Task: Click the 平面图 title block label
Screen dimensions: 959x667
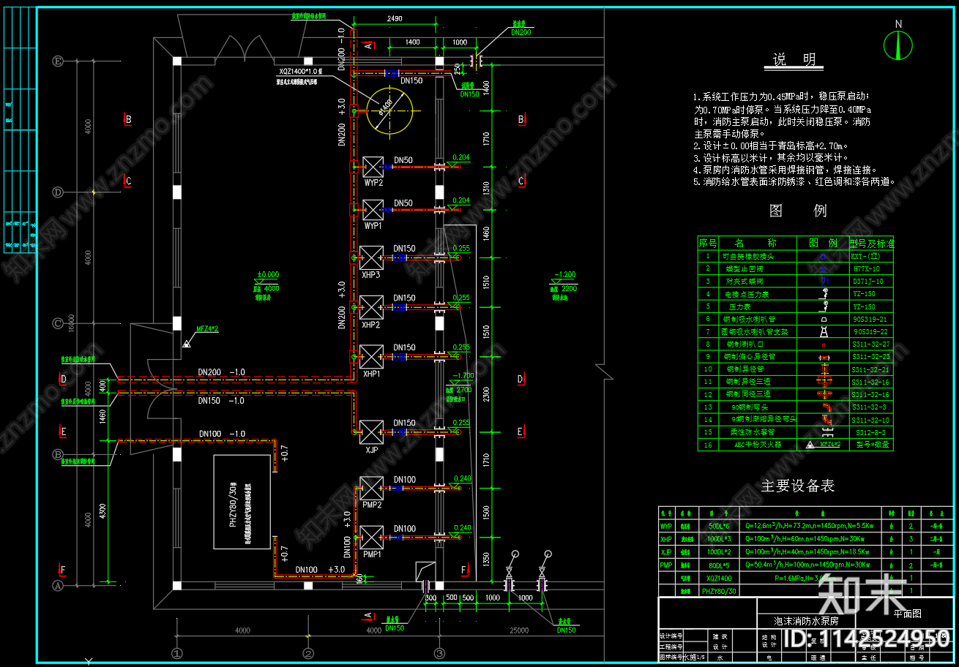Action: pyautogui.click(x=907, y=614)
